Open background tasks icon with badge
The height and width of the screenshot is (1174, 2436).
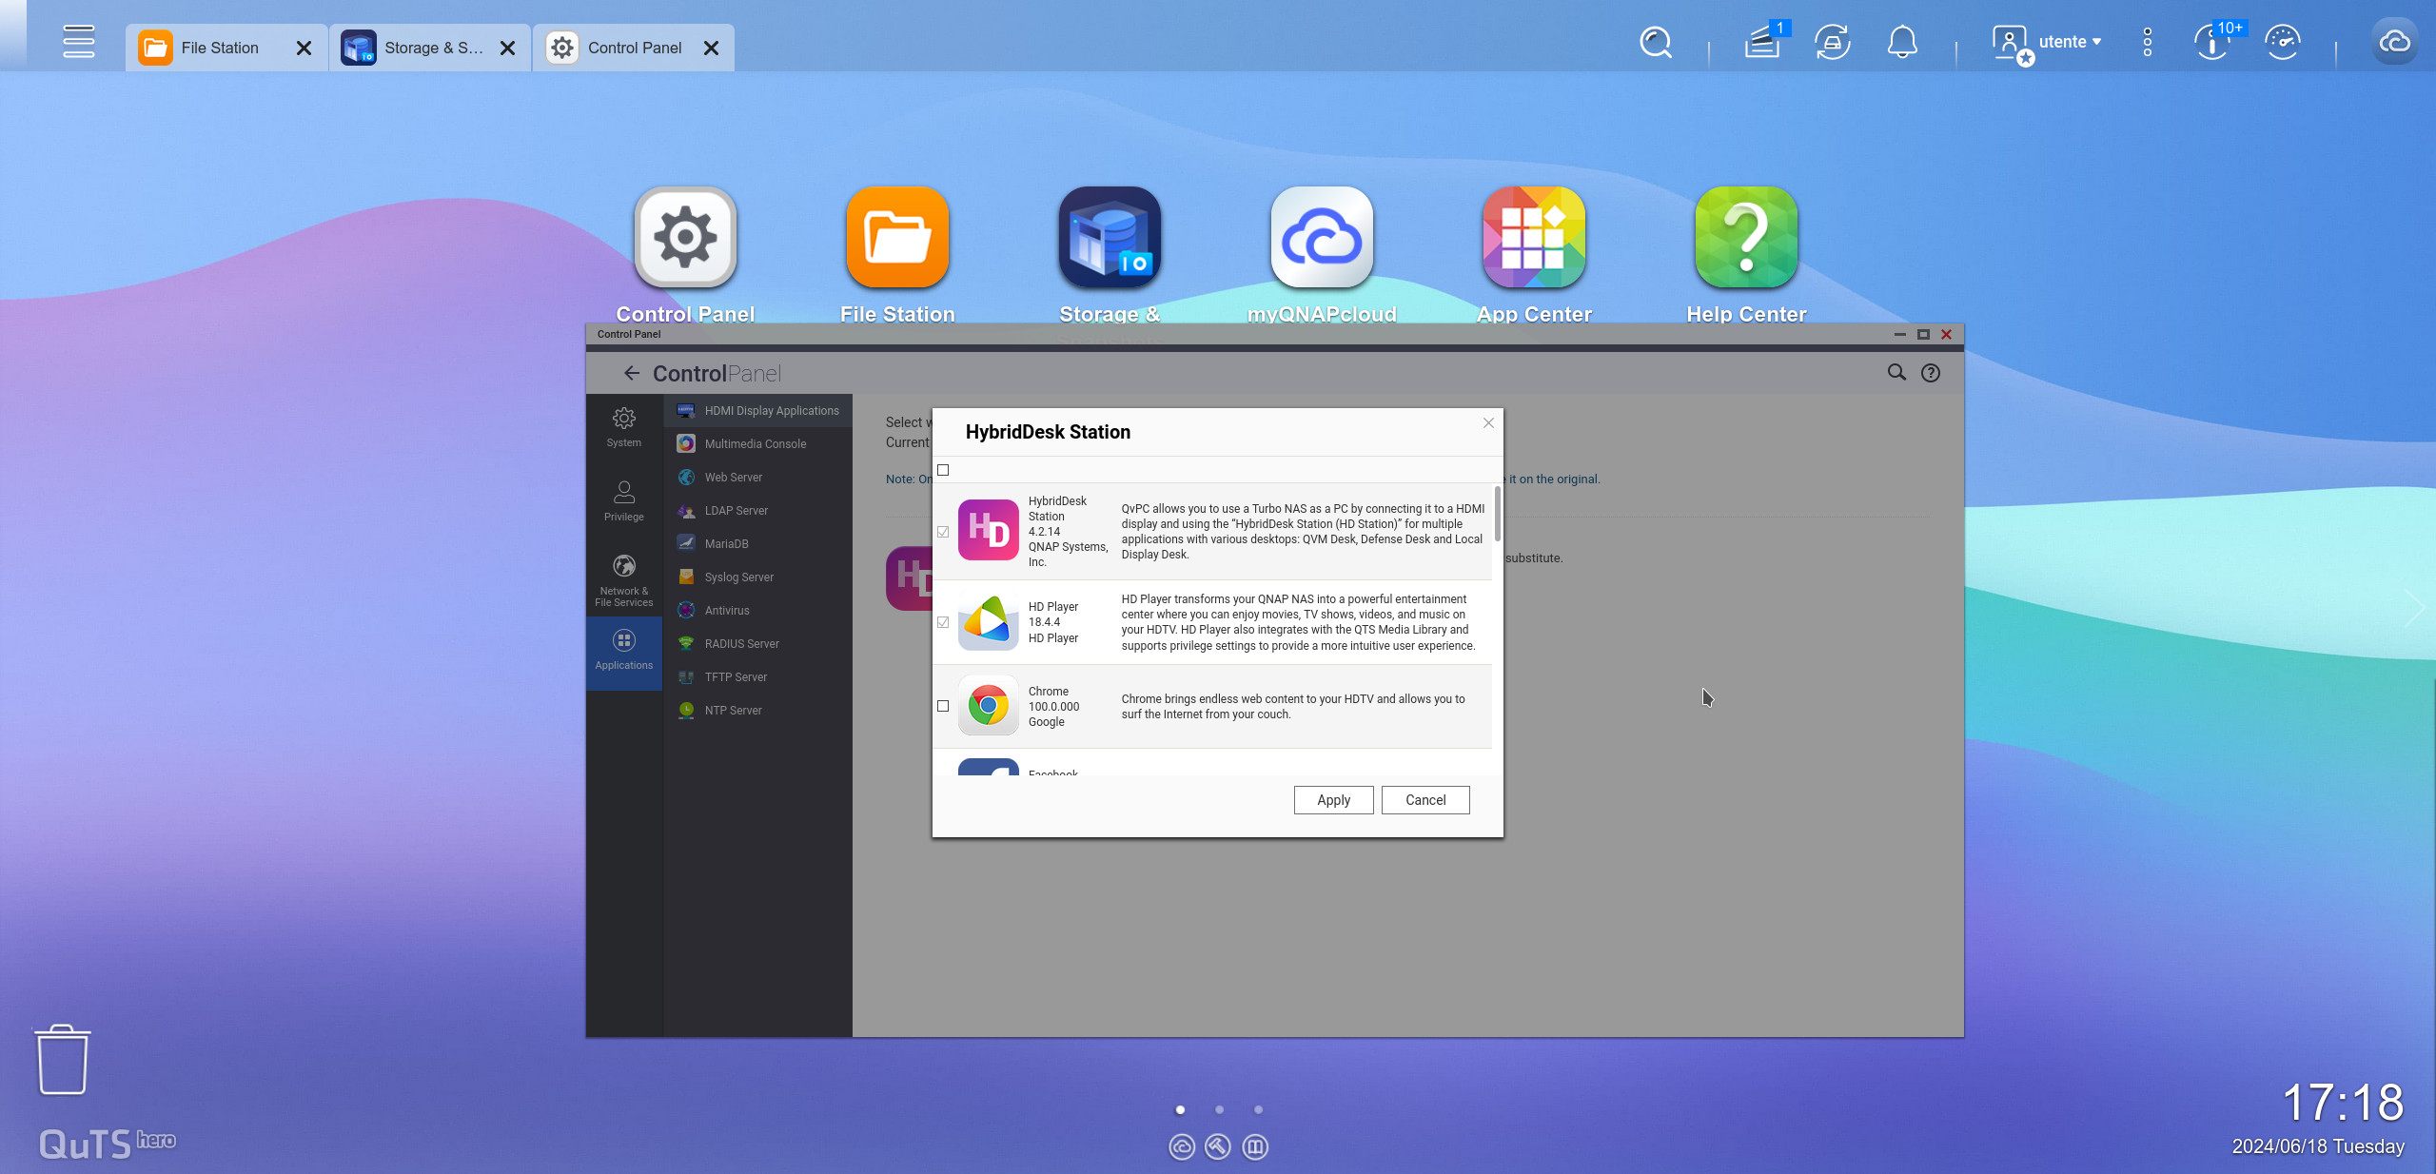1763,42
